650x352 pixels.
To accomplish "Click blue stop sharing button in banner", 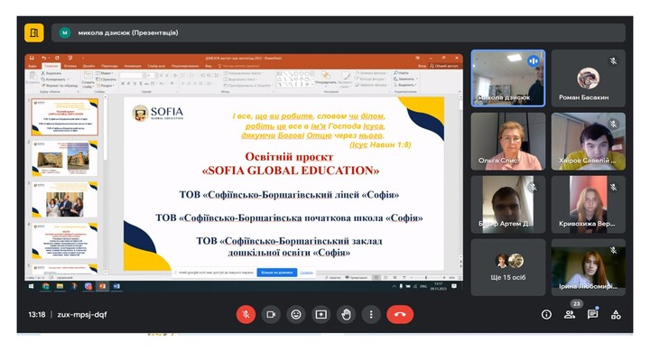I will (277, 273).
